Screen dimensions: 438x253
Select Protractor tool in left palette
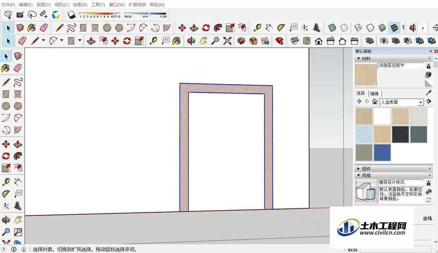[x=6, y=193]
